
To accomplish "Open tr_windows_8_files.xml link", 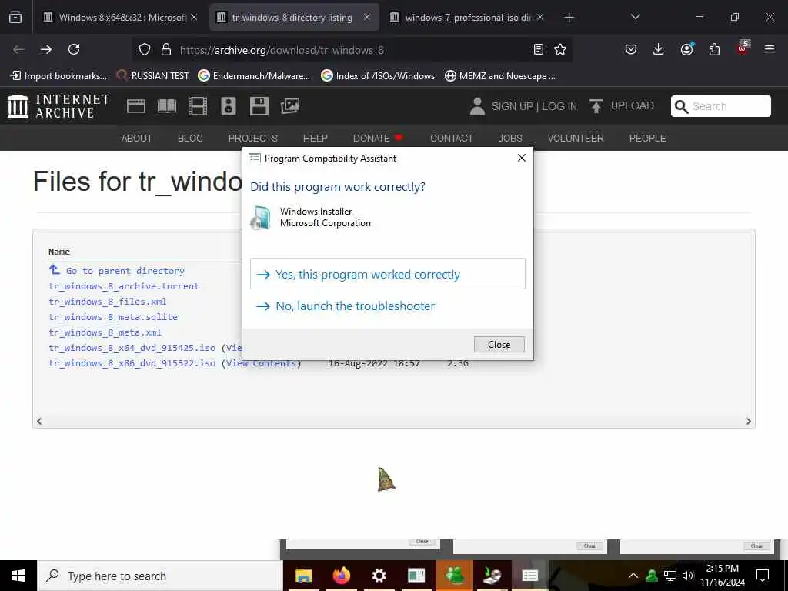I will [x=108, y=302].
